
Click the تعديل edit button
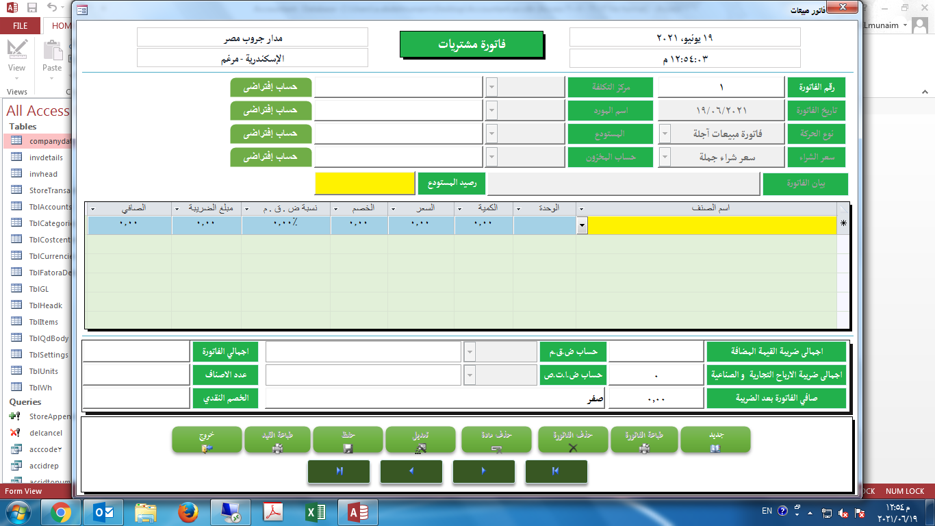click(420, 440)
